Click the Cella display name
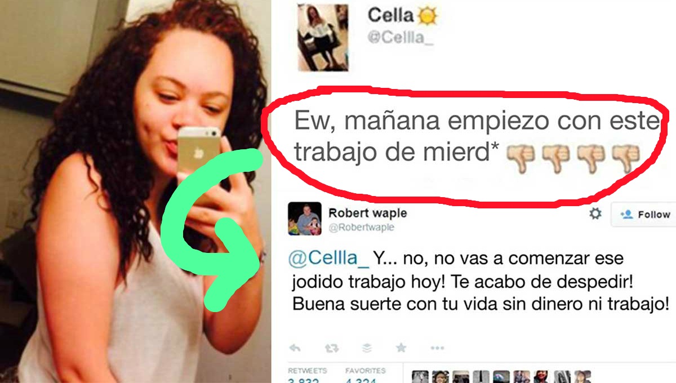Viewport: 676px width, 383px height. tap(390, 15)
